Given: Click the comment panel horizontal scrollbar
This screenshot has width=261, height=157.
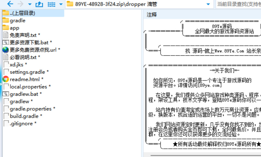Looking at the screenshot, I should pyautogui.click(x=205, y=155).
